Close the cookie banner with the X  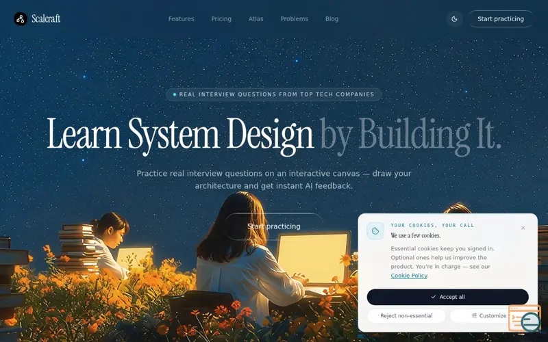pyautogui.click(x=523, y=228)
